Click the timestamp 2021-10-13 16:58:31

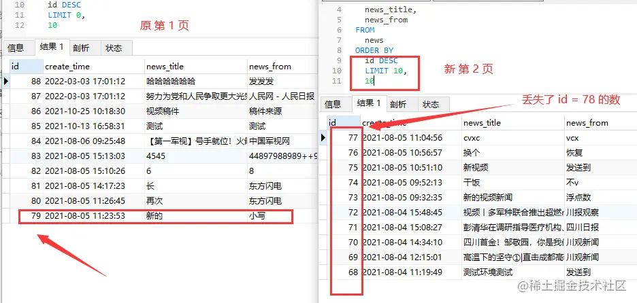[94, 126]
